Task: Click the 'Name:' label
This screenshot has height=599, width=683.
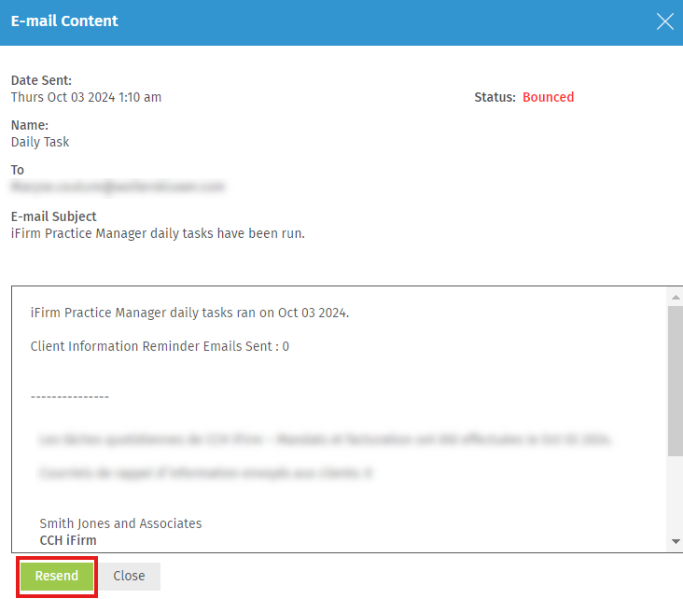Action: click(30, 125)
